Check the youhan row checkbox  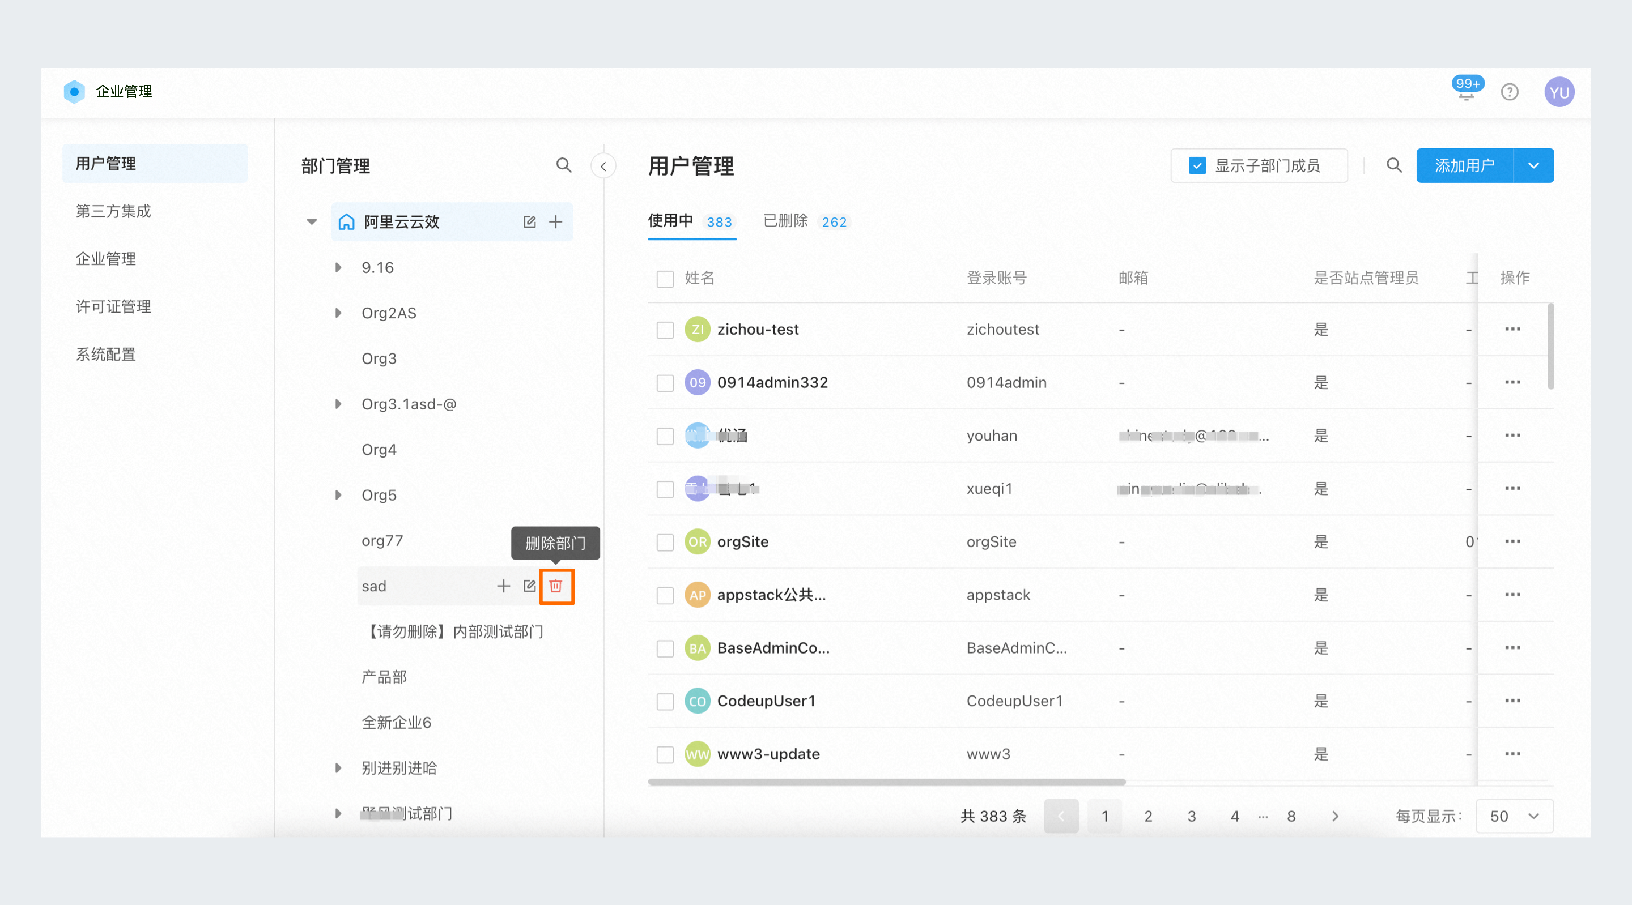pyautogui.click(x=665, y=436)
